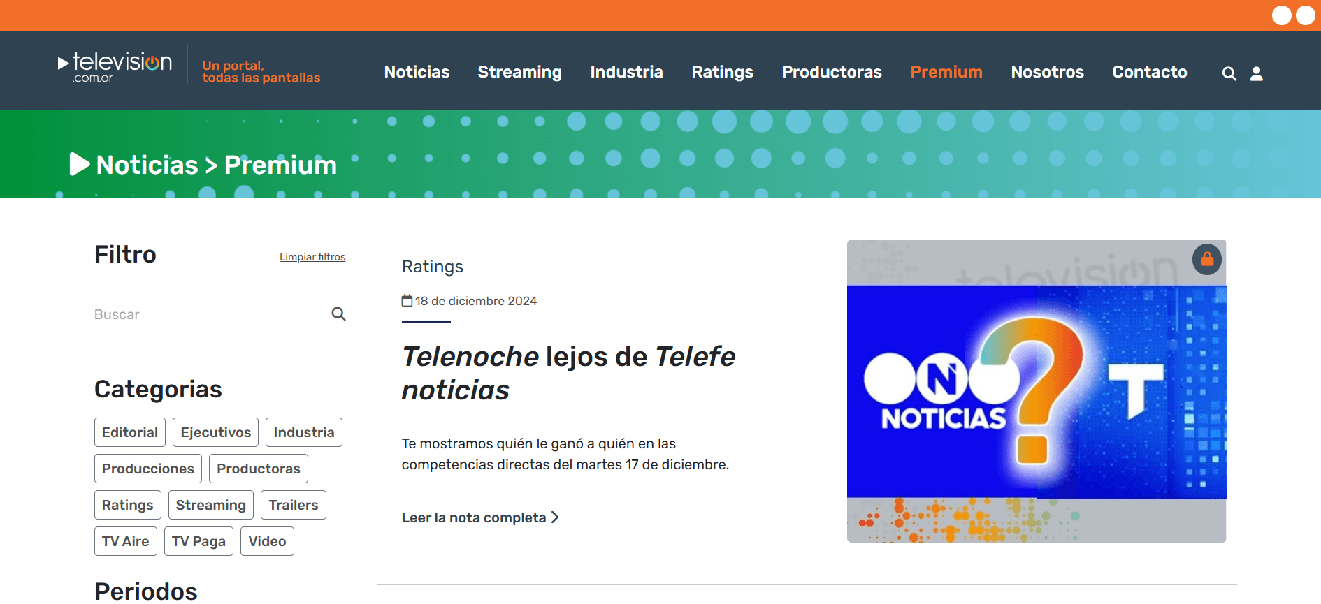The height and width of the screenshot is (604, 1321).
Task: Open the Industria menu item
Action: [x=626, y=72]
